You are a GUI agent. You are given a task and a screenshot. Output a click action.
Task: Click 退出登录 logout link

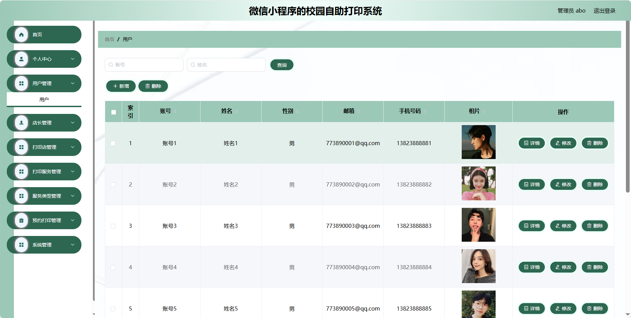[x=604, y=11]
